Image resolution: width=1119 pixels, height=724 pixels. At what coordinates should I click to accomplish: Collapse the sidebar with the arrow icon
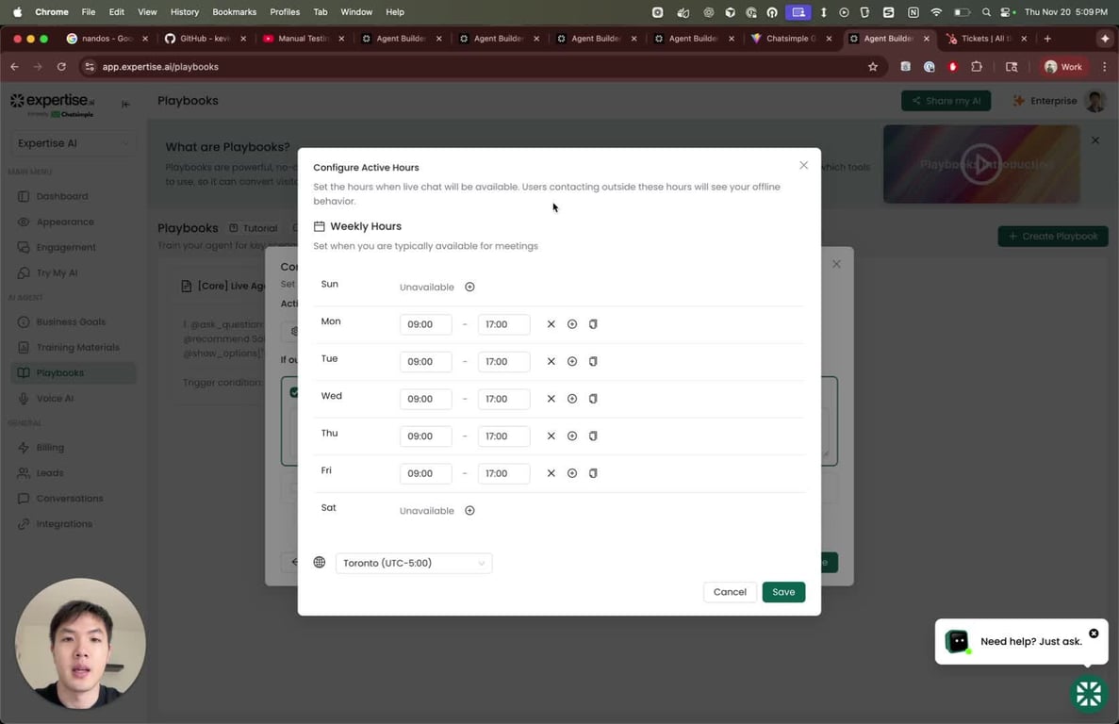coord(125,104)
